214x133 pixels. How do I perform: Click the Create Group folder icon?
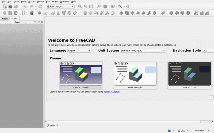coord(10,13)
